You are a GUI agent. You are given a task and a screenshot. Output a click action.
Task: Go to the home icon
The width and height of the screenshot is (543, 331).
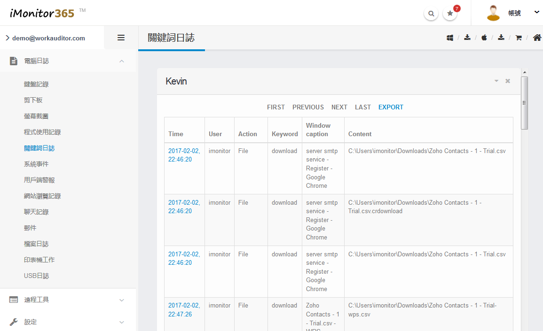[x=537, y=38]
